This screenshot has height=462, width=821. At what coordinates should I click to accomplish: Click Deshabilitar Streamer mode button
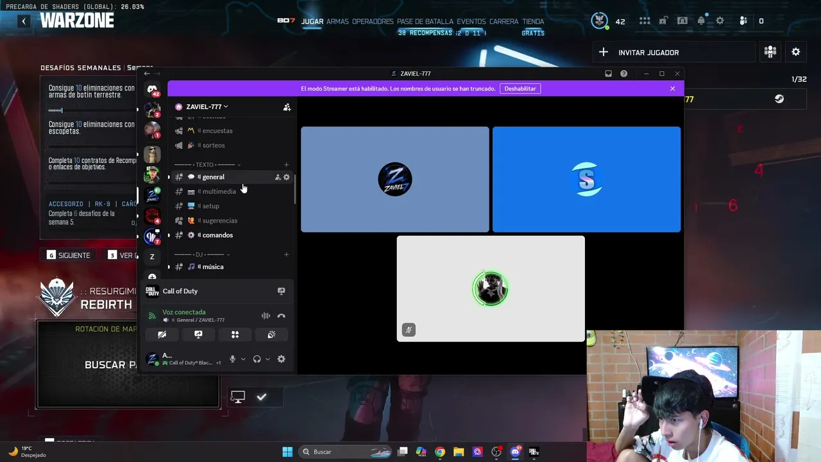[x=520, y=89]
